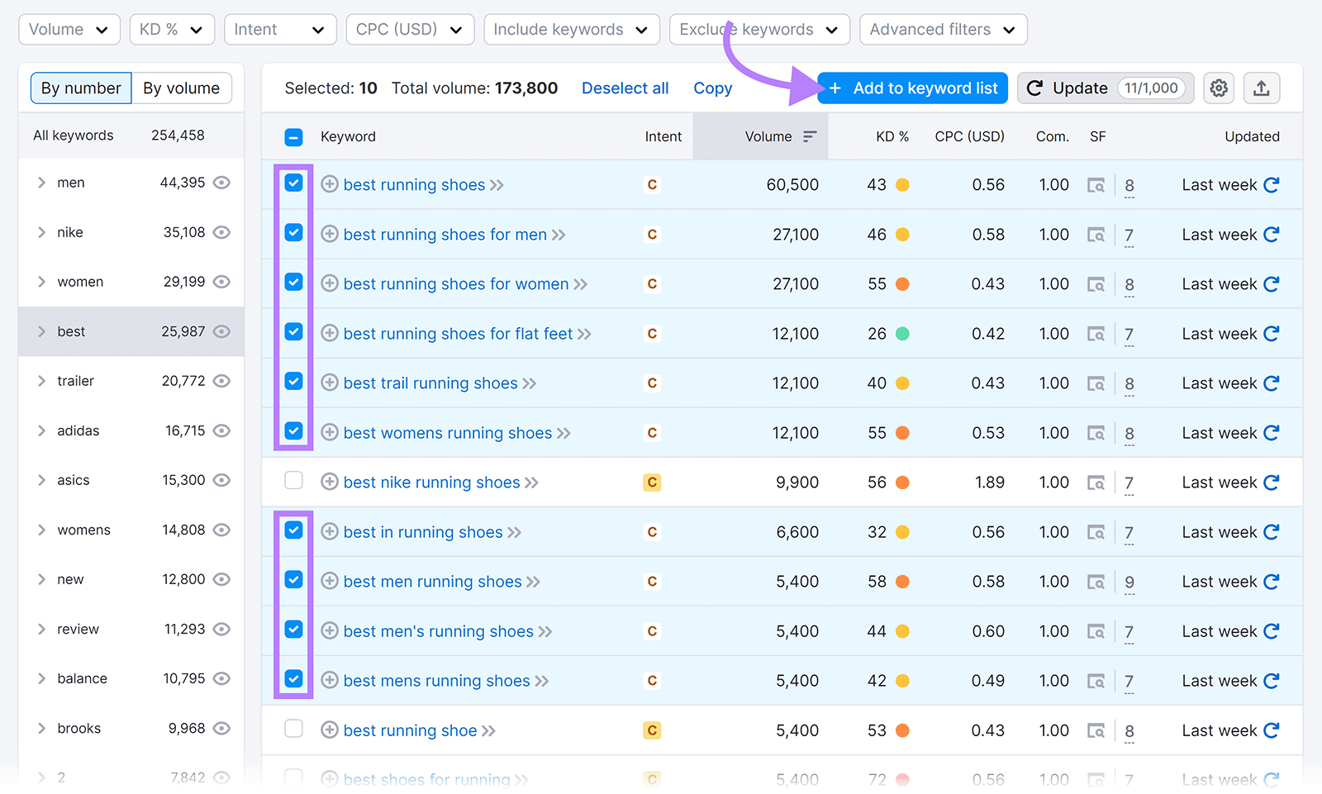Toggle eye icon for nike group
Viewport: 1322px width, 794px height.
(221, 232)
